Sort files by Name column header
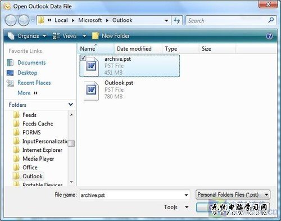281x221 pixels. 96,49
